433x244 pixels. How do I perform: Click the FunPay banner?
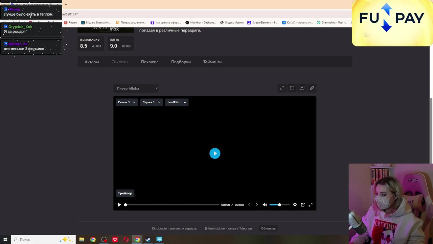tap(392, 23)
